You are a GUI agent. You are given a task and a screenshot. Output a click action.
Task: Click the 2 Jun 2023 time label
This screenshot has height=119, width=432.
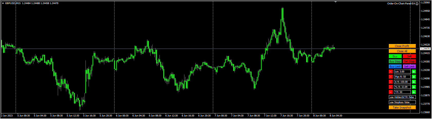coord(7,116)
